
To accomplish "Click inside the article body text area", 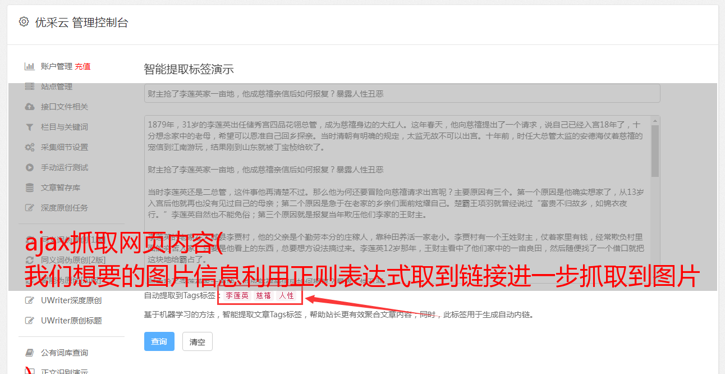I will coord(397,199).
